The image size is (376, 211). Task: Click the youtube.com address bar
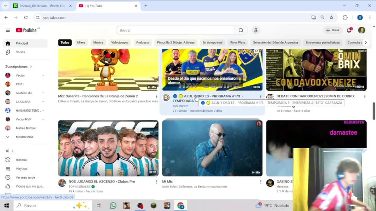click(173, 18)
